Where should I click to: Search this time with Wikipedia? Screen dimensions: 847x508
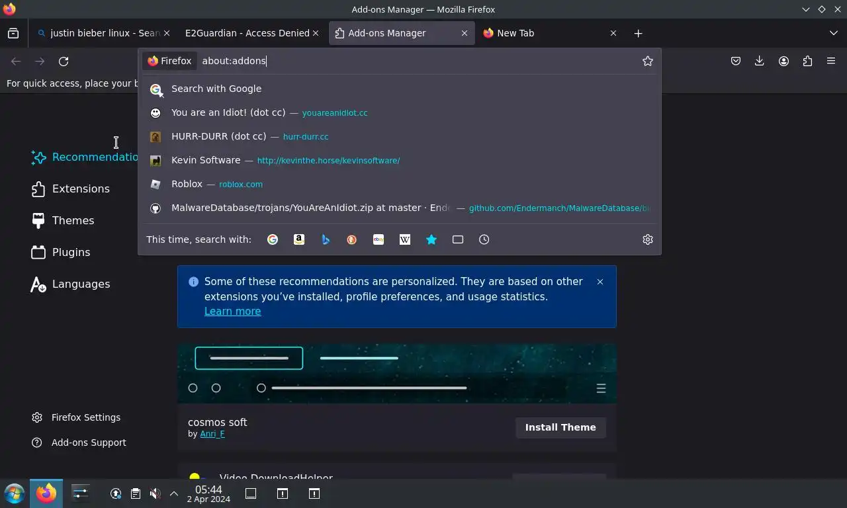tap(405, 239)
